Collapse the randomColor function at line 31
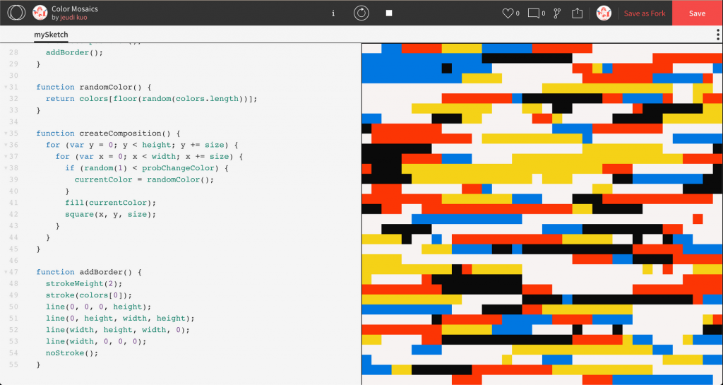723x385 pixels. 6,87
